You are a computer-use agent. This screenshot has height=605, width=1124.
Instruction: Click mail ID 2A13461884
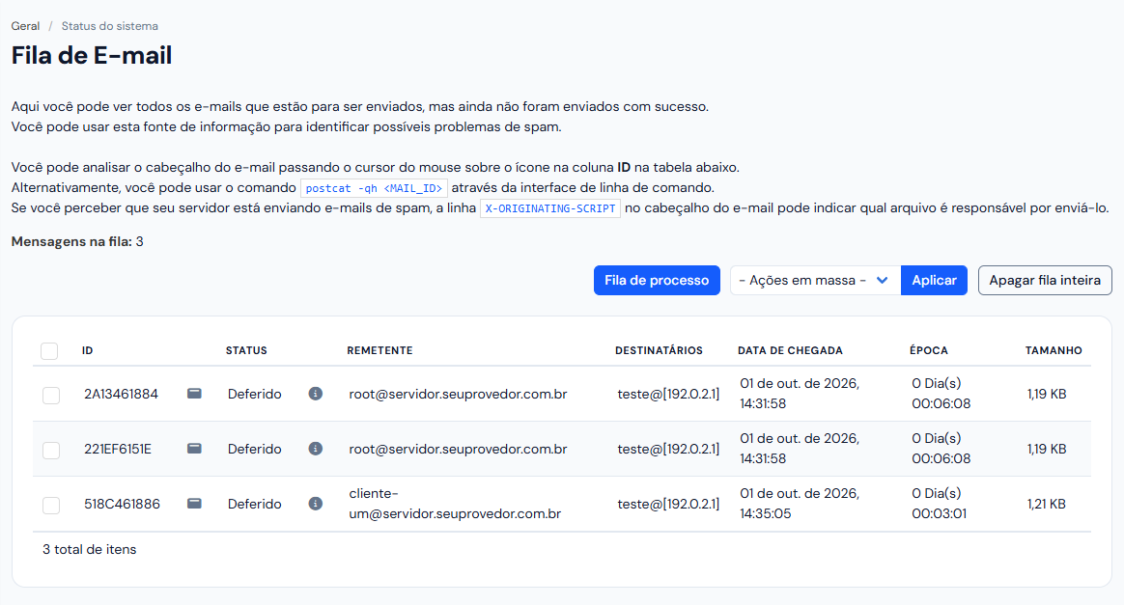tap(121, 394)
